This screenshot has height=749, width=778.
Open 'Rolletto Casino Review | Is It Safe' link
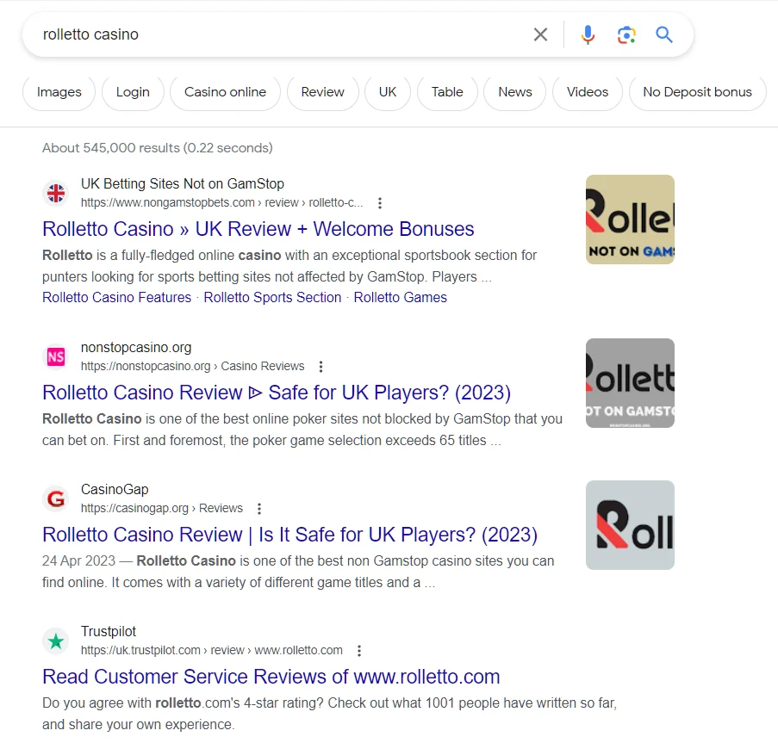289,535
